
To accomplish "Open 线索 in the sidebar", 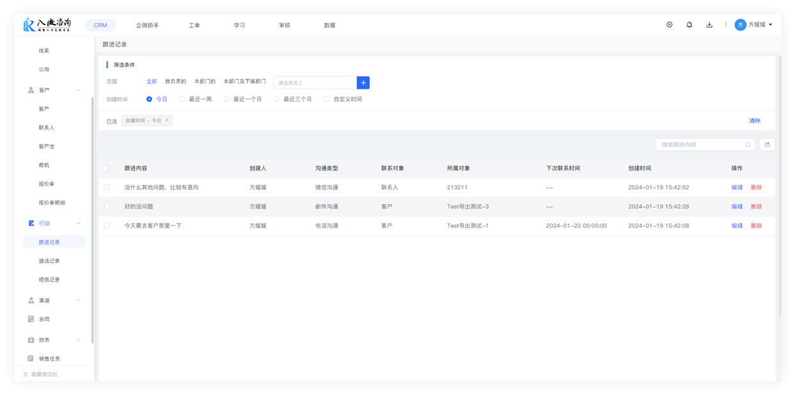I will tap(44, 50).
